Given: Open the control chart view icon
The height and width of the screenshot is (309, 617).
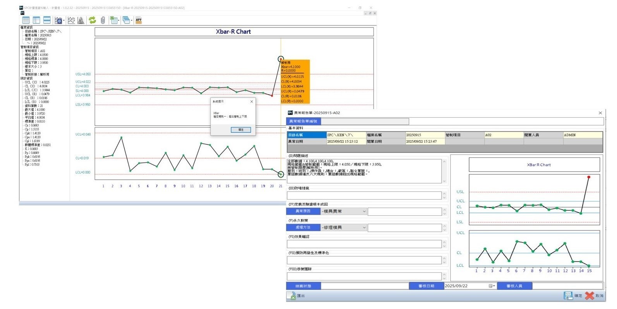Looking at the screenshot, I should coord(71,20).
